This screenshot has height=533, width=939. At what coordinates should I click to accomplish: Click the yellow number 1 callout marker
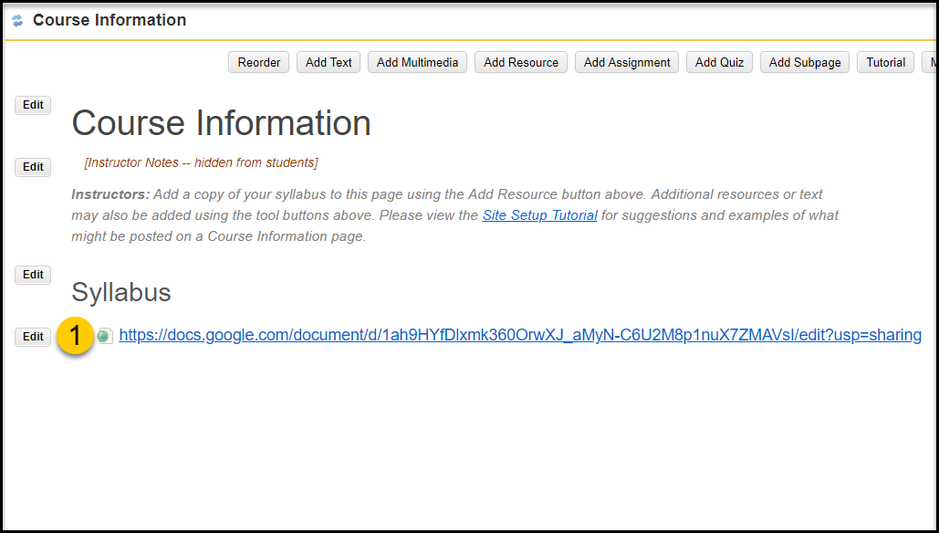(x=76, y=335)
